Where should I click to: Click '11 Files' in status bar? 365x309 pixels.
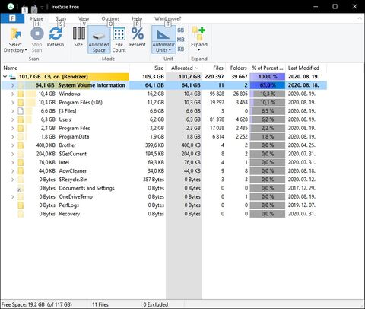click(x=100, y=304)
